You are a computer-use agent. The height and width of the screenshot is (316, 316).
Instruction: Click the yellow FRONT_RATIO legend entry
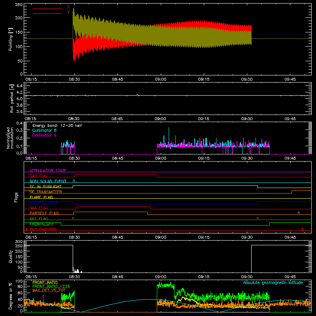click(45, 282)
